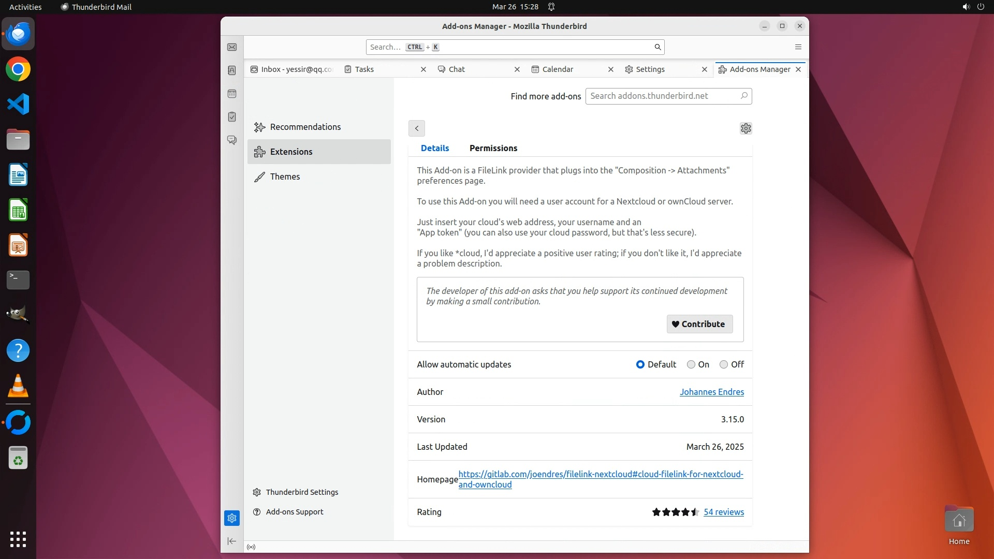Collapse the spaces toolbar with the arrow icon
This screenshot has height=559, width=994.
[232, 541]
